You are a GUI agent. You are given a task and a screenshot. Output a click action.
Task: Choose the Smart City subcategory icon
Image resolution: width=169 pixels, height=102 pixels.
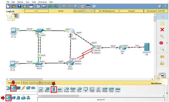tap(18, 98)
